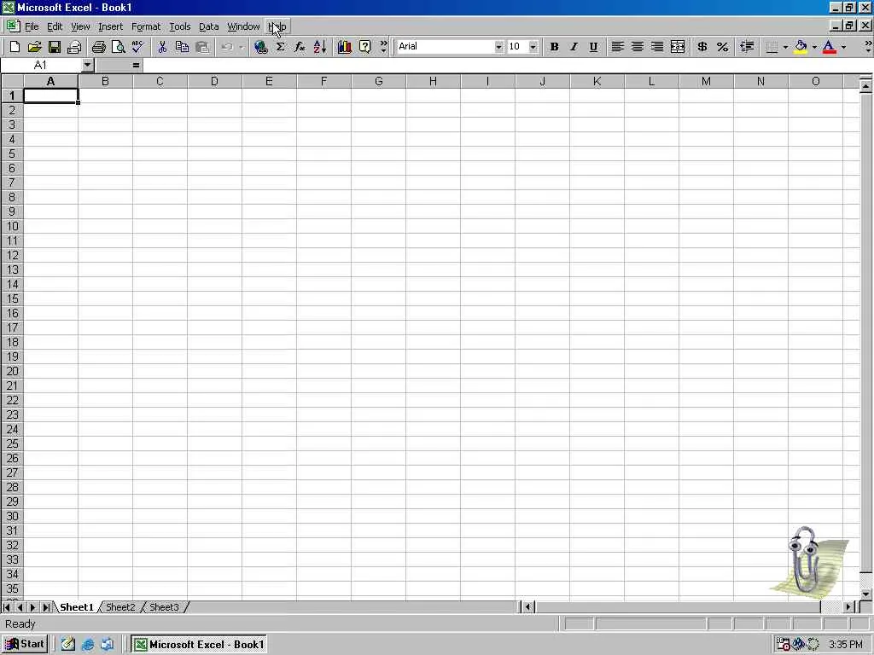Toggle Underline formatting
This screenshot has width=874, height=655.
coord(594,47)
